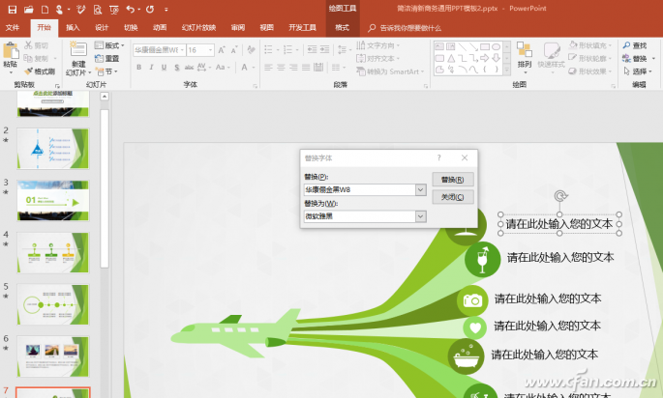Click the 关闭(C) button in dialog
This screenshot has width=663, height=398.
pos(452,197)
